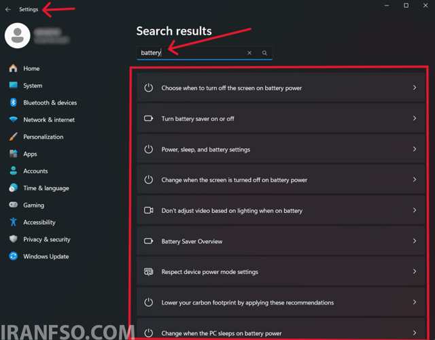435x340 pixels.
Task: Click chevron beside Battery Saver Overview
Action: (x=415, y=241)
